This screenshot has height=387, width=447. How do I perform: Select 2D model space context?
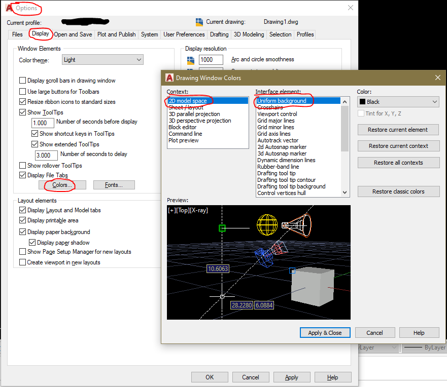[x=208, y=101]
